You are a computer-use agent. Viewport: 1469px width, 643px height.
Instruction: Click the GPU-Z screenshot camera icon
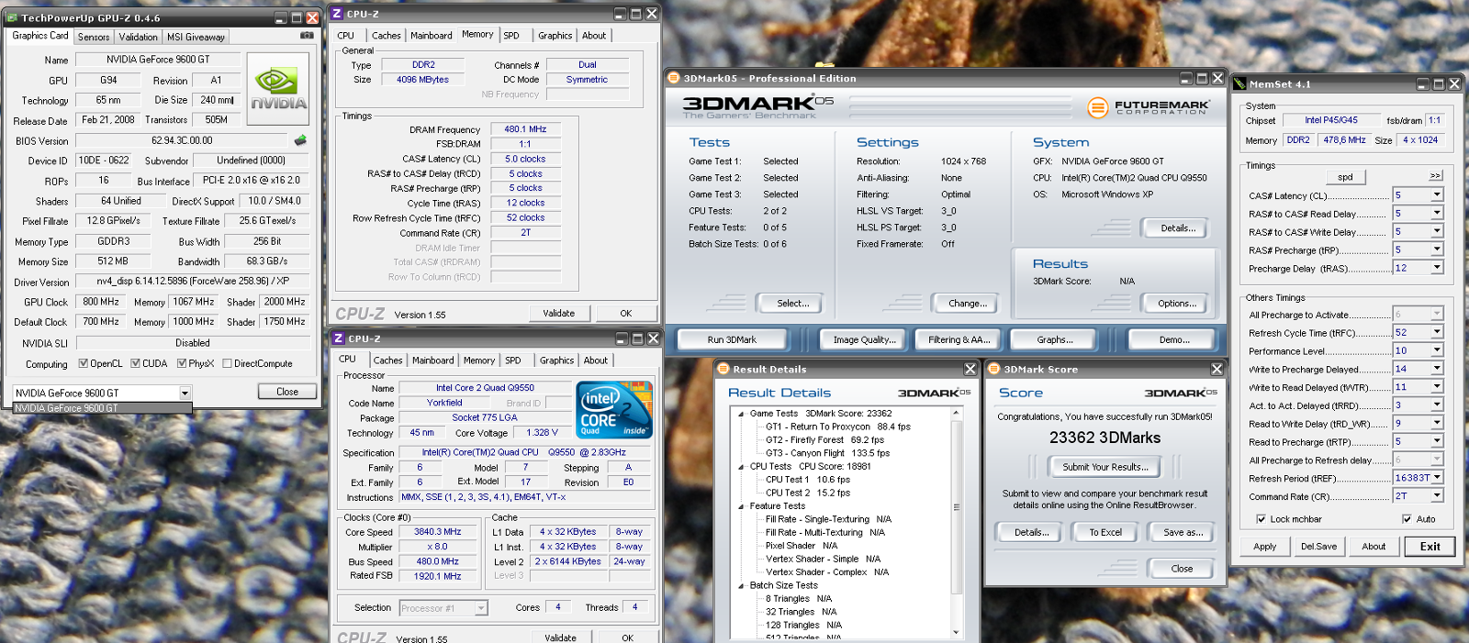(307, 36)
